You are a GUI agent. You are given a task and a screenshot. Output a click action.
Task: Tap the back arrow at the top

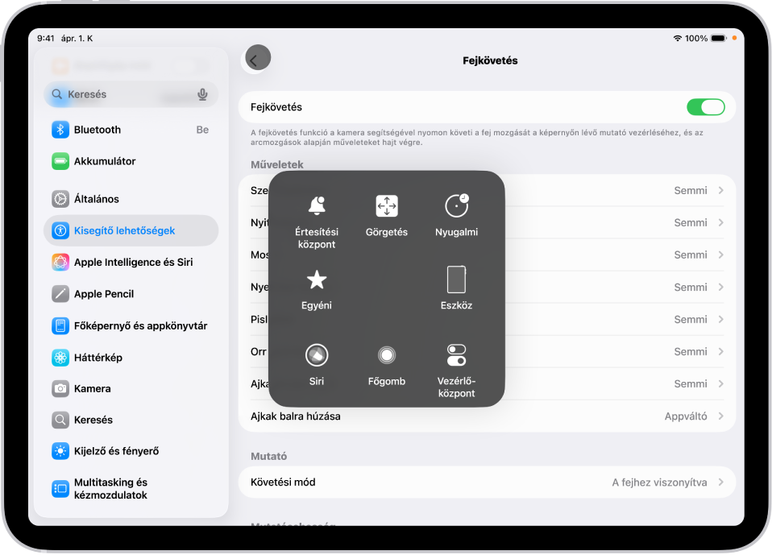pyautogui.click(x=256, y=57)
